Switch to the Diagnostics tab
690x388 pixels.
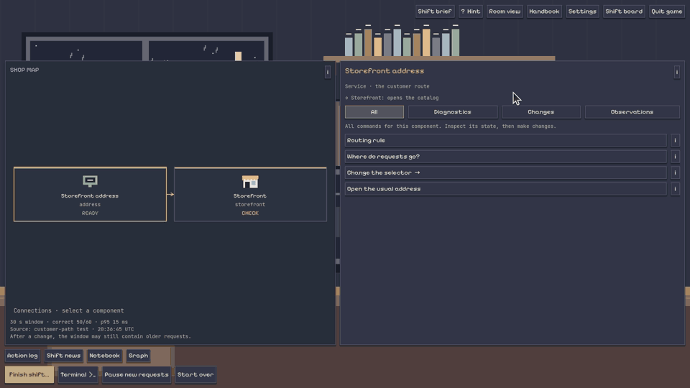point(452,112)
